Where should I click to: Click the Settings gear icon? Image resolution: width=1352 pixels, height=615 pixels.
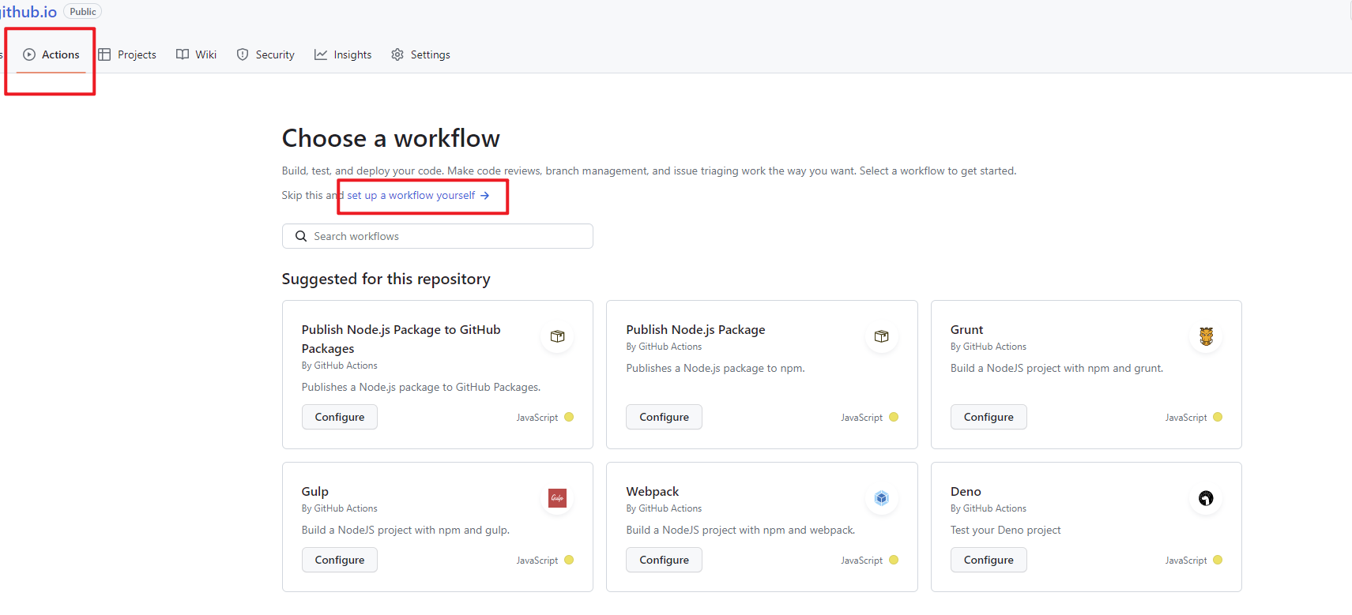coord(397,54)
